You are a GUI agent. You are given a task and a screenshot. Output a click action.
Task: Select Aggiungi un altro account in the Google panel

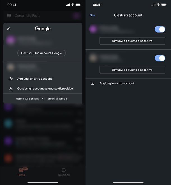(x=34, y=79)
